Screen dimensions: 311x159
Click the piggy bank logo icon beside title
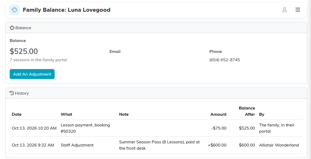(14, 10)
